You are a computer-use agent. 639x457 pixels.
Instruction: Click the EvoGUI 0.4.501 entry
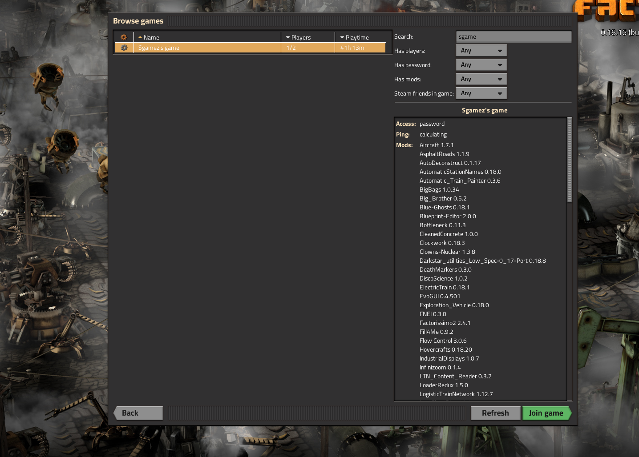coord(440,296)
